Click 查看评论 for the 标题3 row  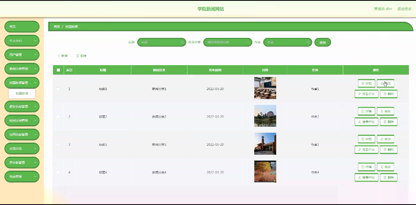click(x=367, y=150)
